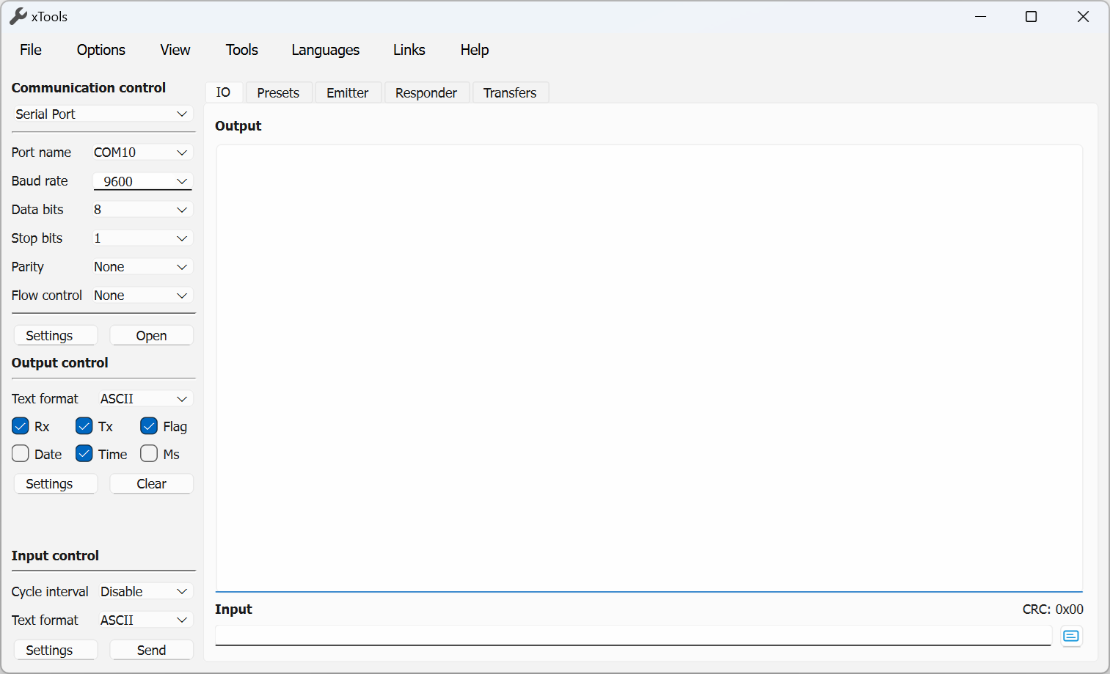1110x674 pixels.
Task: Expand the Baud rate dropdown
Action: pyautogui.click(x=142, y=181)
